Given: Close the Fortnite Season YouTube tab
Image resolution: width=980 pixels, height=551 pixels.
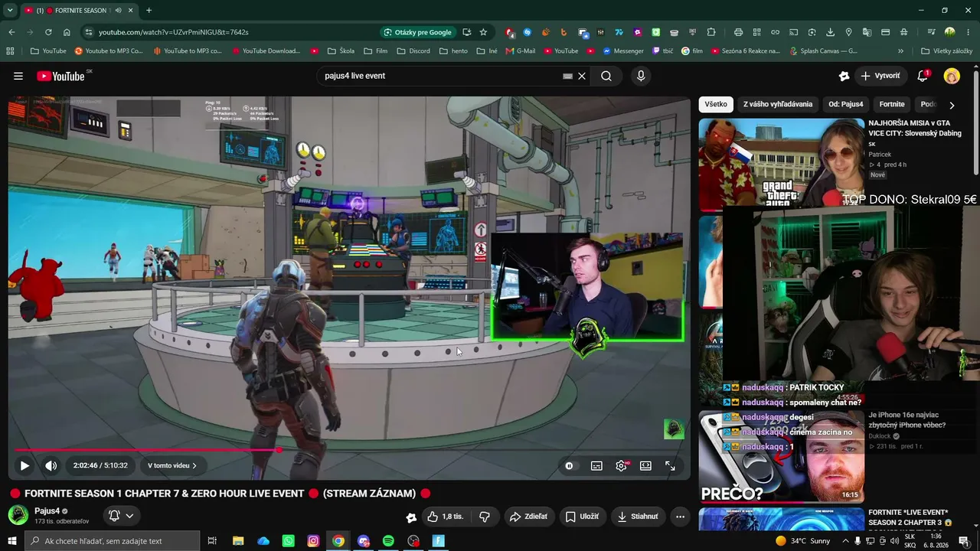Looking at the screenshot, I should (131, 11).
